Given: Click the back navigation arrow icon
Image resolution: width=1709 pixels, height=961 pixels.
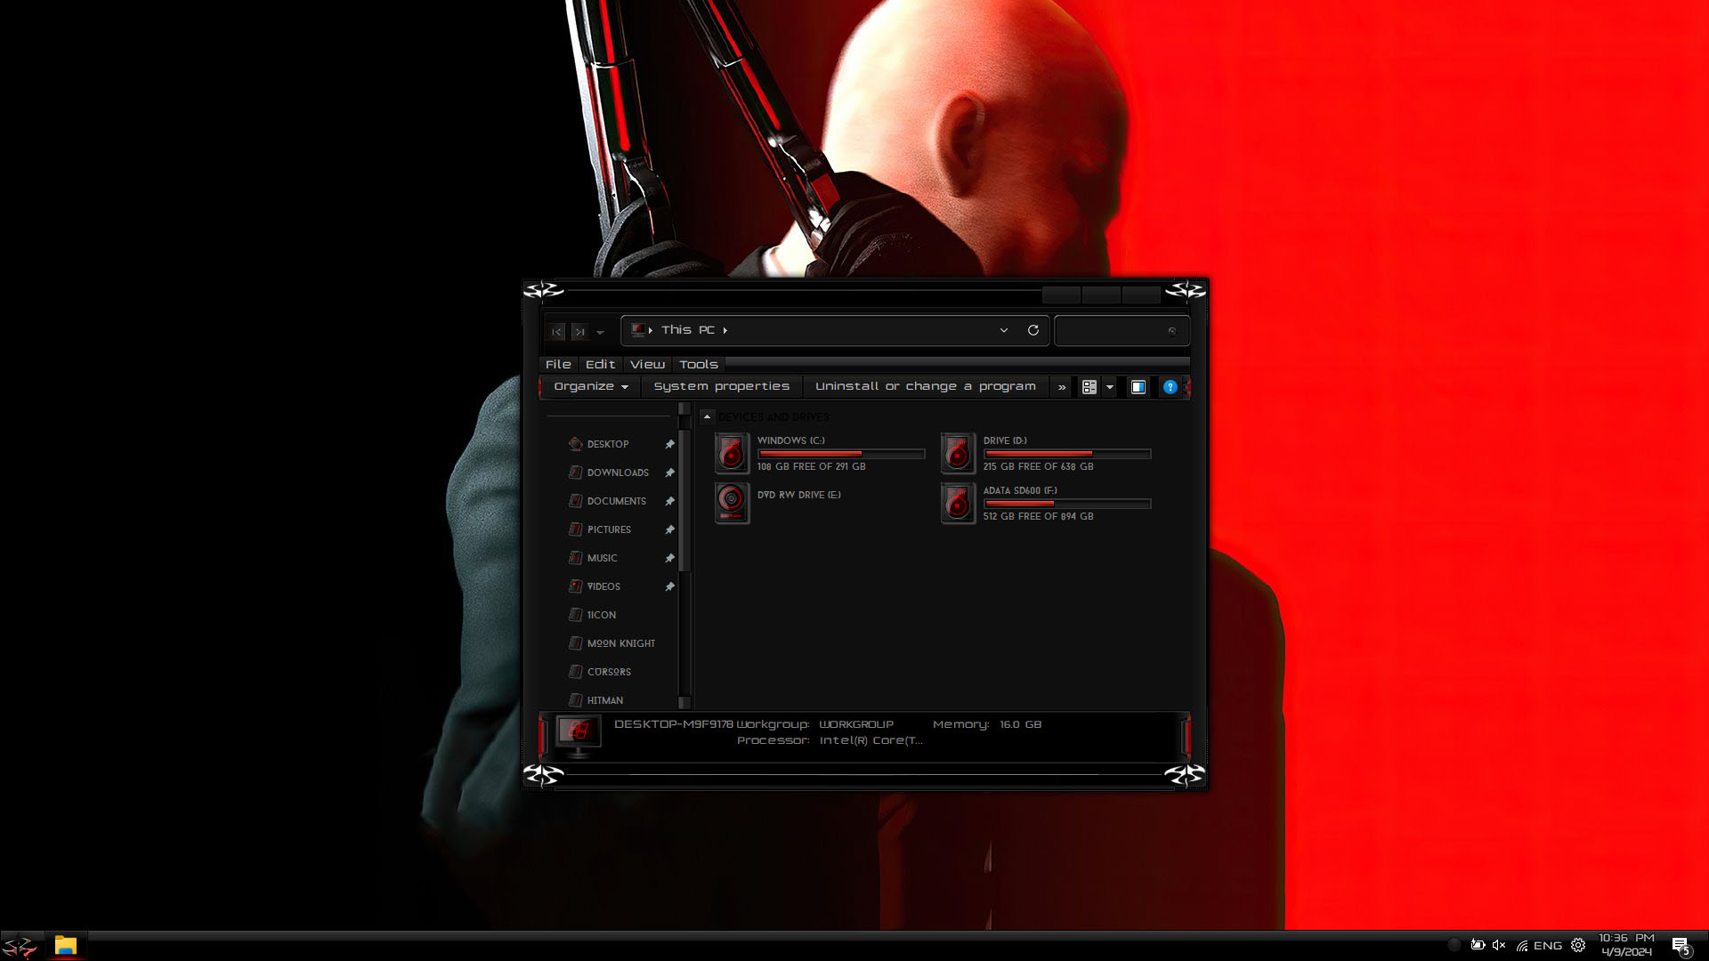Looking at the screenshot, I should 556,331.
